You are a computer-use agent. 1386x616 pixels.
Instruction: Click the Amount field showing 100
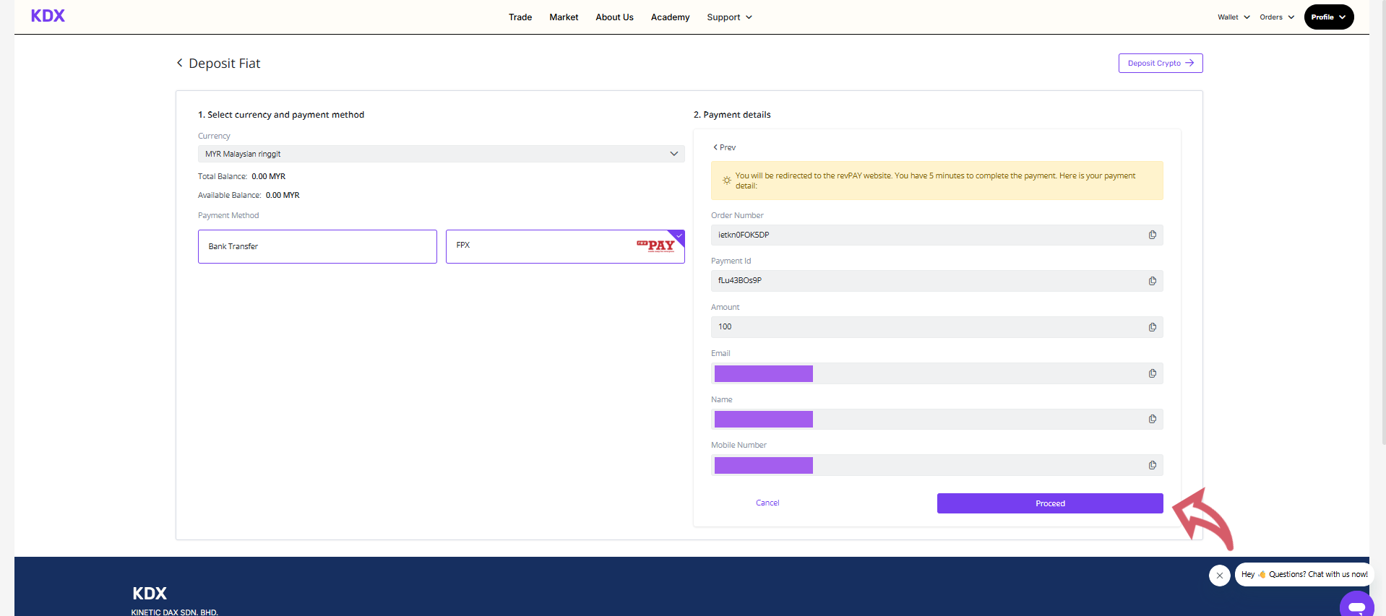click(x=937, y=327)
